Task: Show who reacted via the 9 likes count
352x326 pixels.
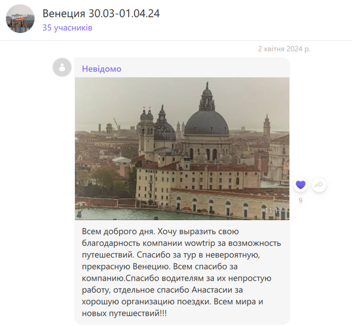Action: (300, 200)
